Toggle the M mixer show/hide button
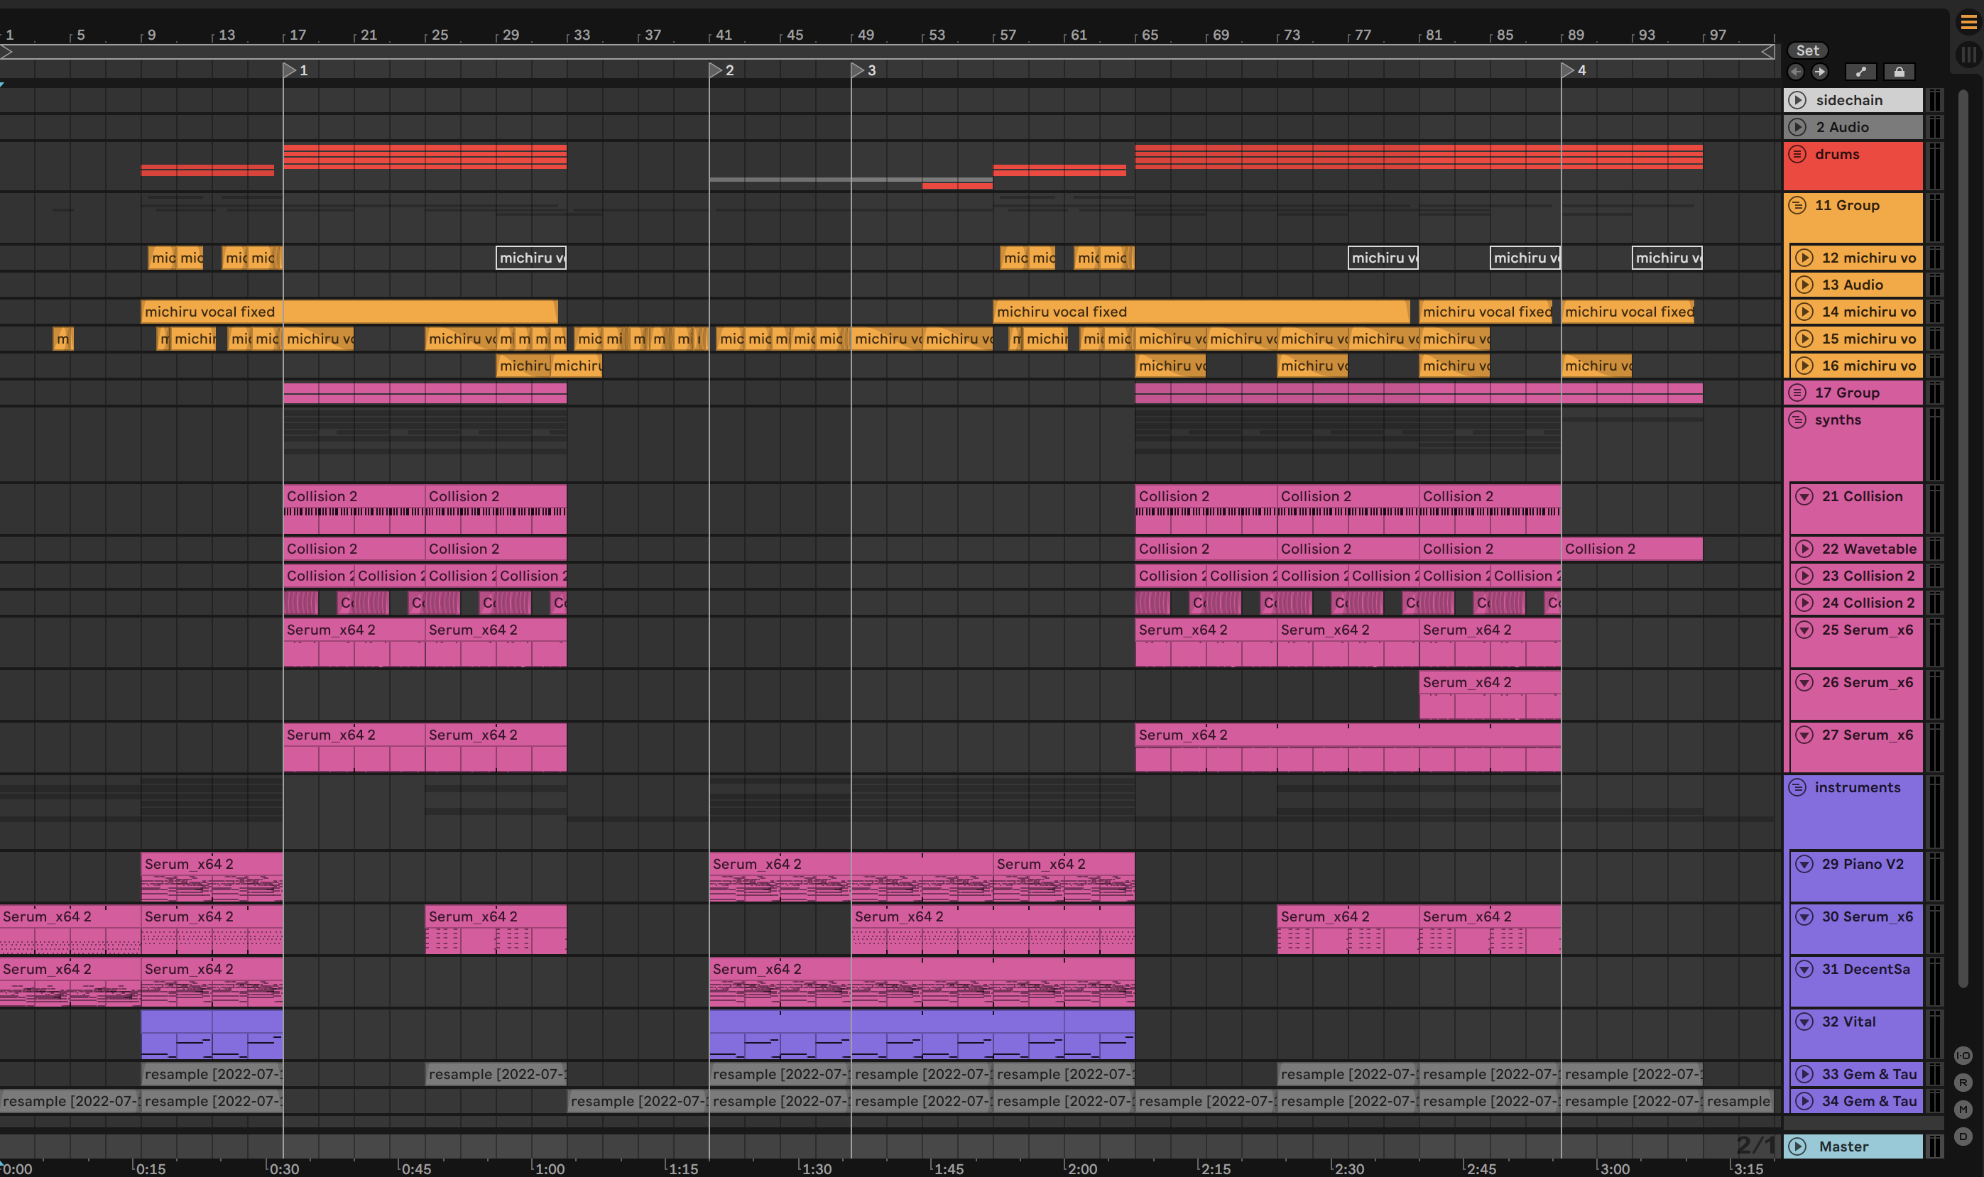 point(1963,1109)
